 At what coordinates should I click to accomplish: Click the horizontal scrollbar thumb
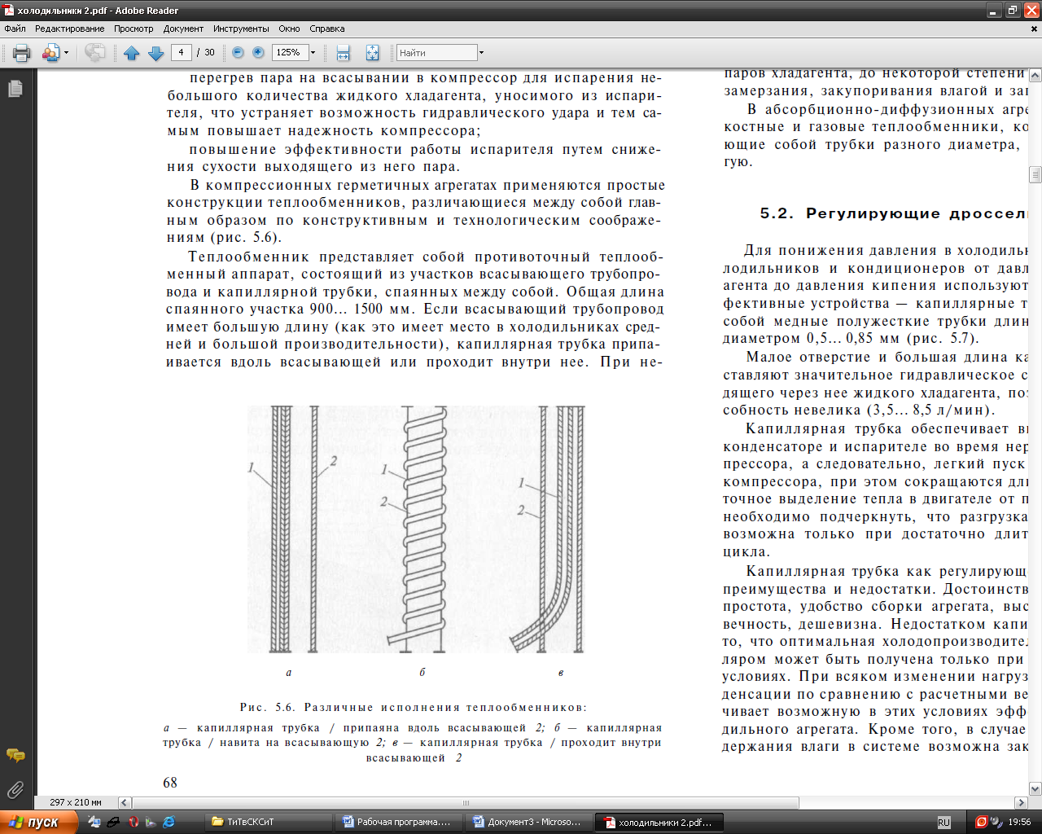pyautogui.click(x=466, y=802)
